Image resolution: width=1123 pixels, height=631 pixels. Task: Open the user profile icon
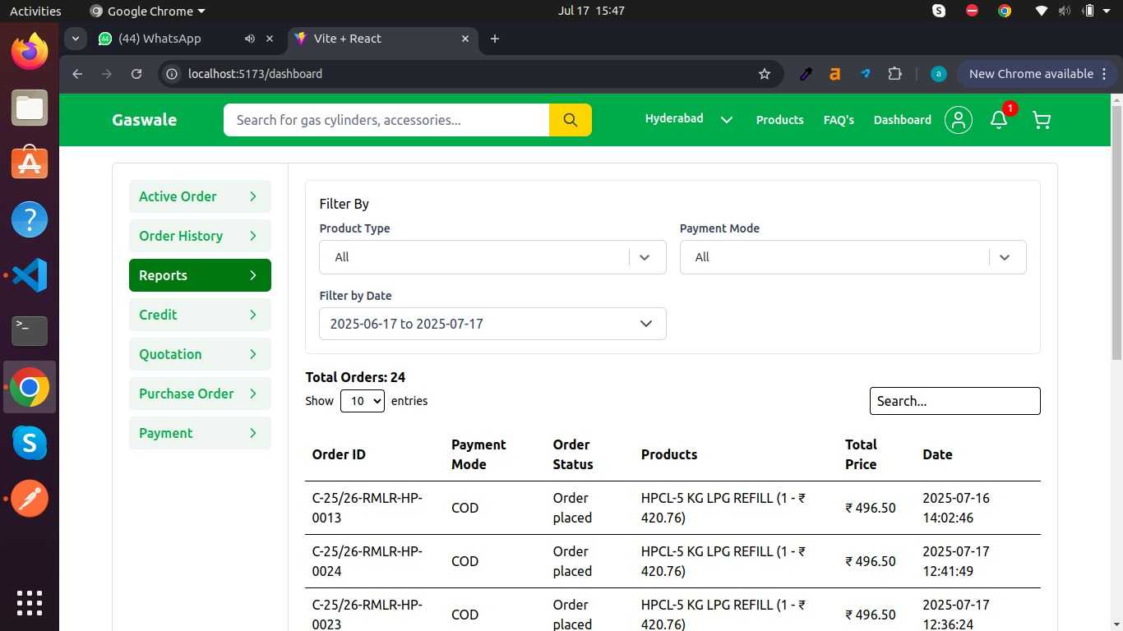click(958, 120)
